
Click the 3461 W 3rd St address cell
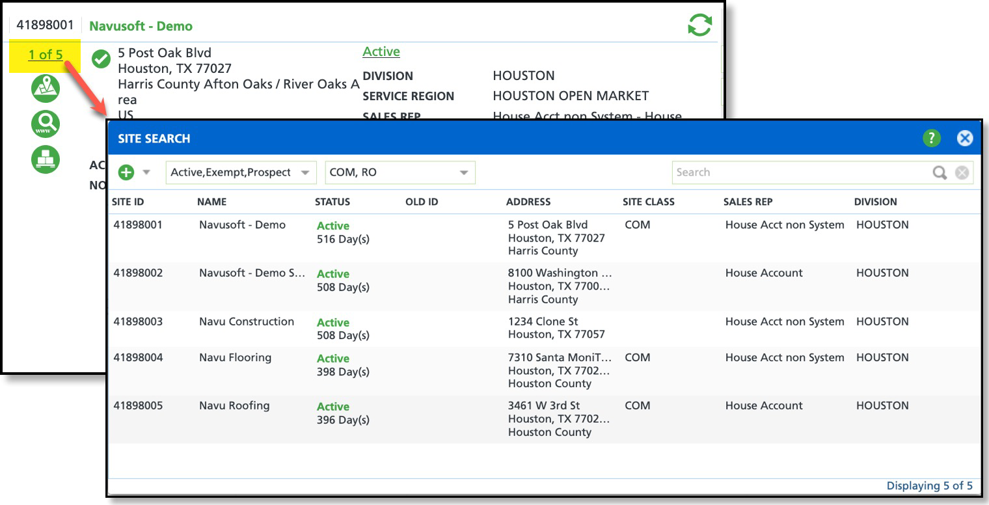pos(559,419)
